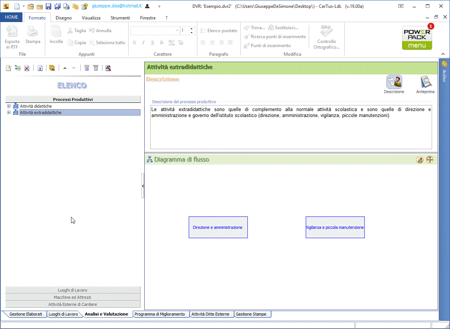450x329 pixels.
Task: Open the Power Pack menu
Action: [417, 38]
